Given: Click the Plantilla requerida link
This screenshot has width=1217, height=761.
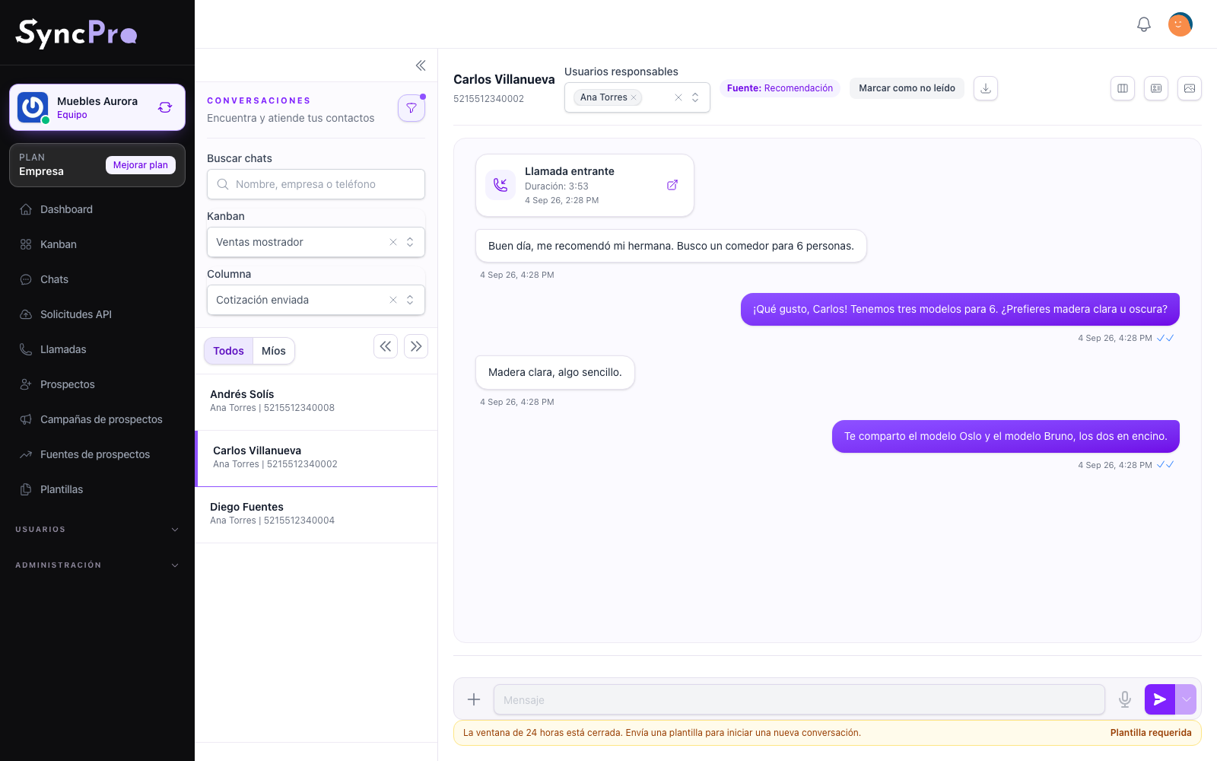Looking at the screenshot, I should click(1151, 733).
